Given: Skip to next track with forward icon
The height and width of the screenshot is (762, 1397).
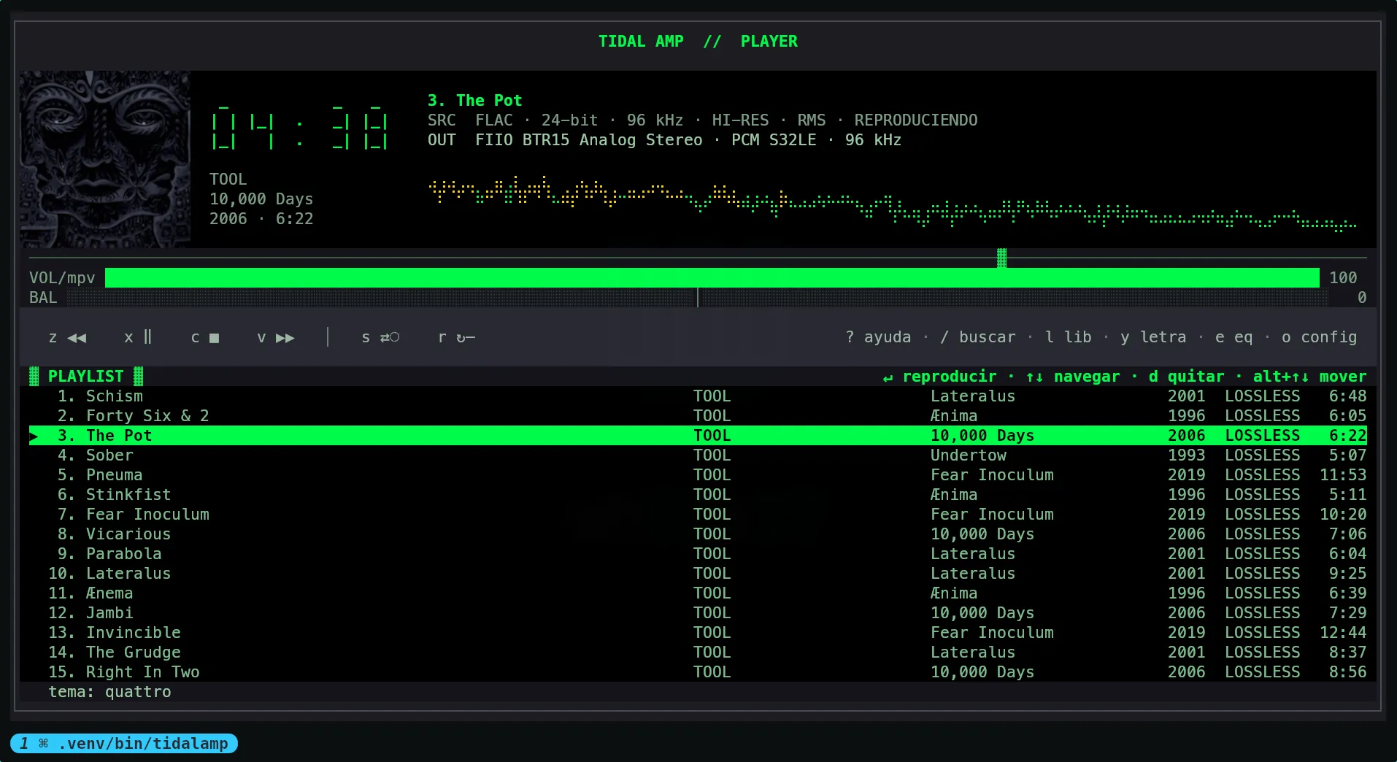Looking at the screenshot, I should [x=285, y=337].
